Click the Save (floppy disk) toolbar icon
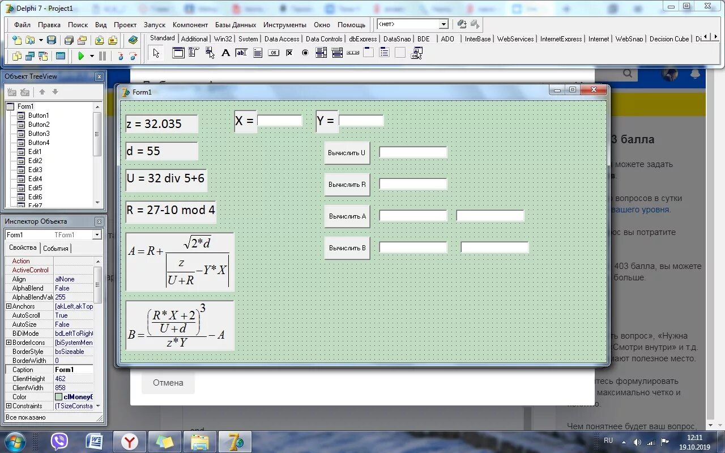Viewport: 725px width, 453px height. click(51, 40)
